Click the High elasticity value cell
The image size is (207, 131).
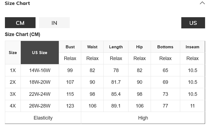pyautogui.click(x=143, y=118)
